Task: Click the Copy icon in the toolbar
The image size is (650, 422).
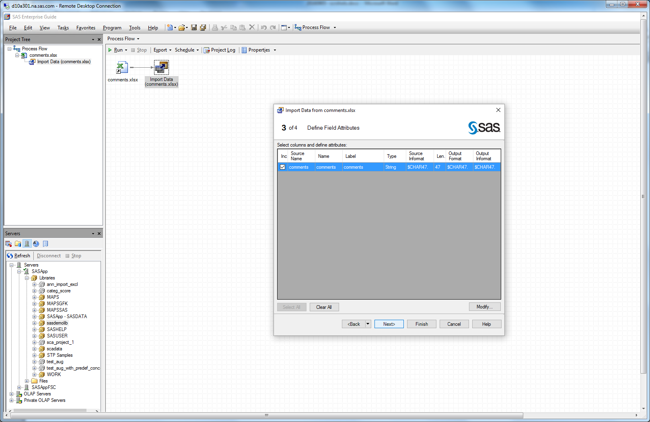Action: pos(233,27)
